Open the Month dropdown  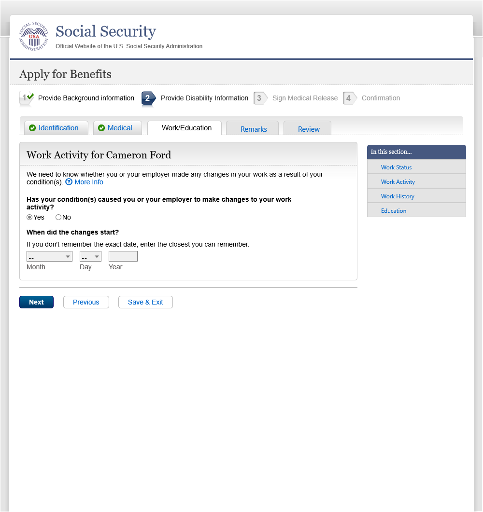tap(49, 256)
